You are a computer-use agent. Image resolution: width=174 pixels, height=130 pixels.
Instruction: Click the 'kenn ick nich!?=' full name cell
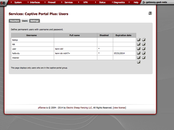pyautogui.click(x=76, y=53)
